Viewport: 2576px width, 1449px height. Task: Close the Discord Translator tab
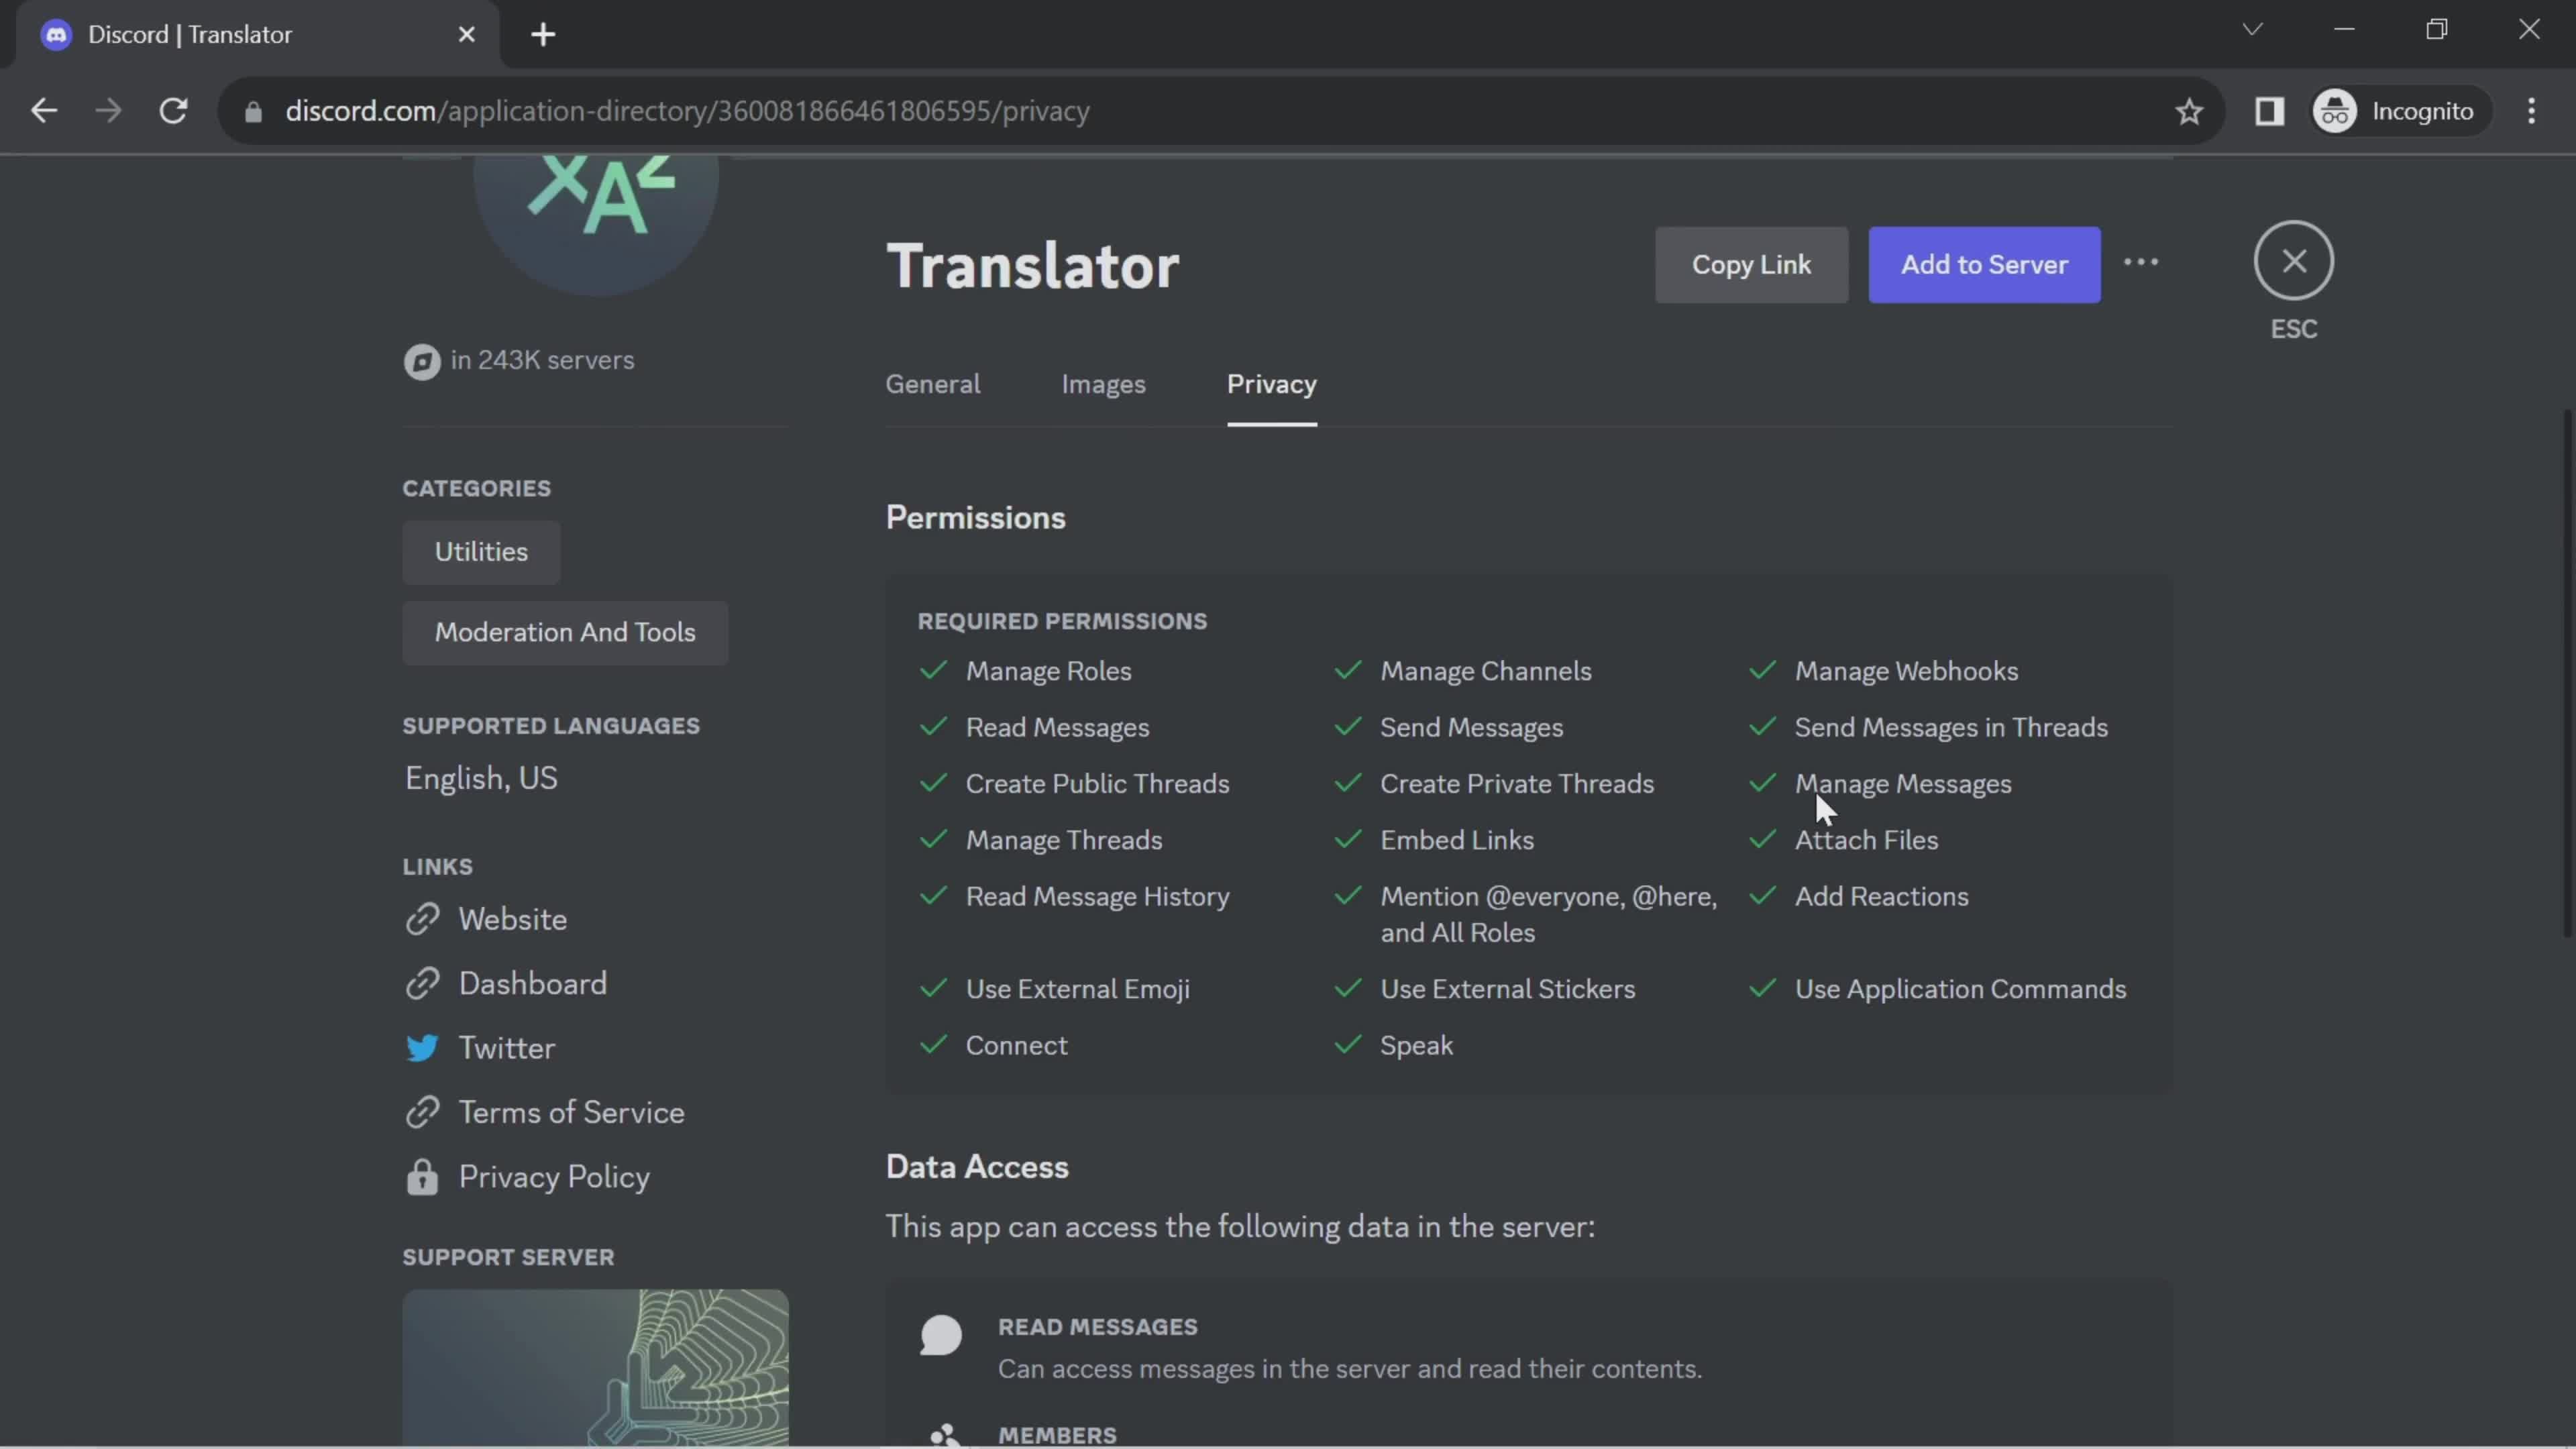point(466,35)
